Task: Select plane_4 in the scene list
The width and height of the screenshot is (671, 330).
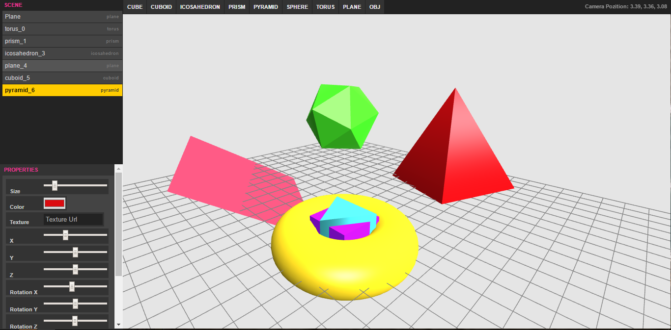Action: coord(62,66)
